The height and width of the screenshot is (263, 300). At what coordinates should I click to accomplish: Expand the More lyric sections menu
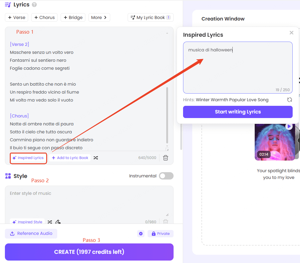(99, 17)
